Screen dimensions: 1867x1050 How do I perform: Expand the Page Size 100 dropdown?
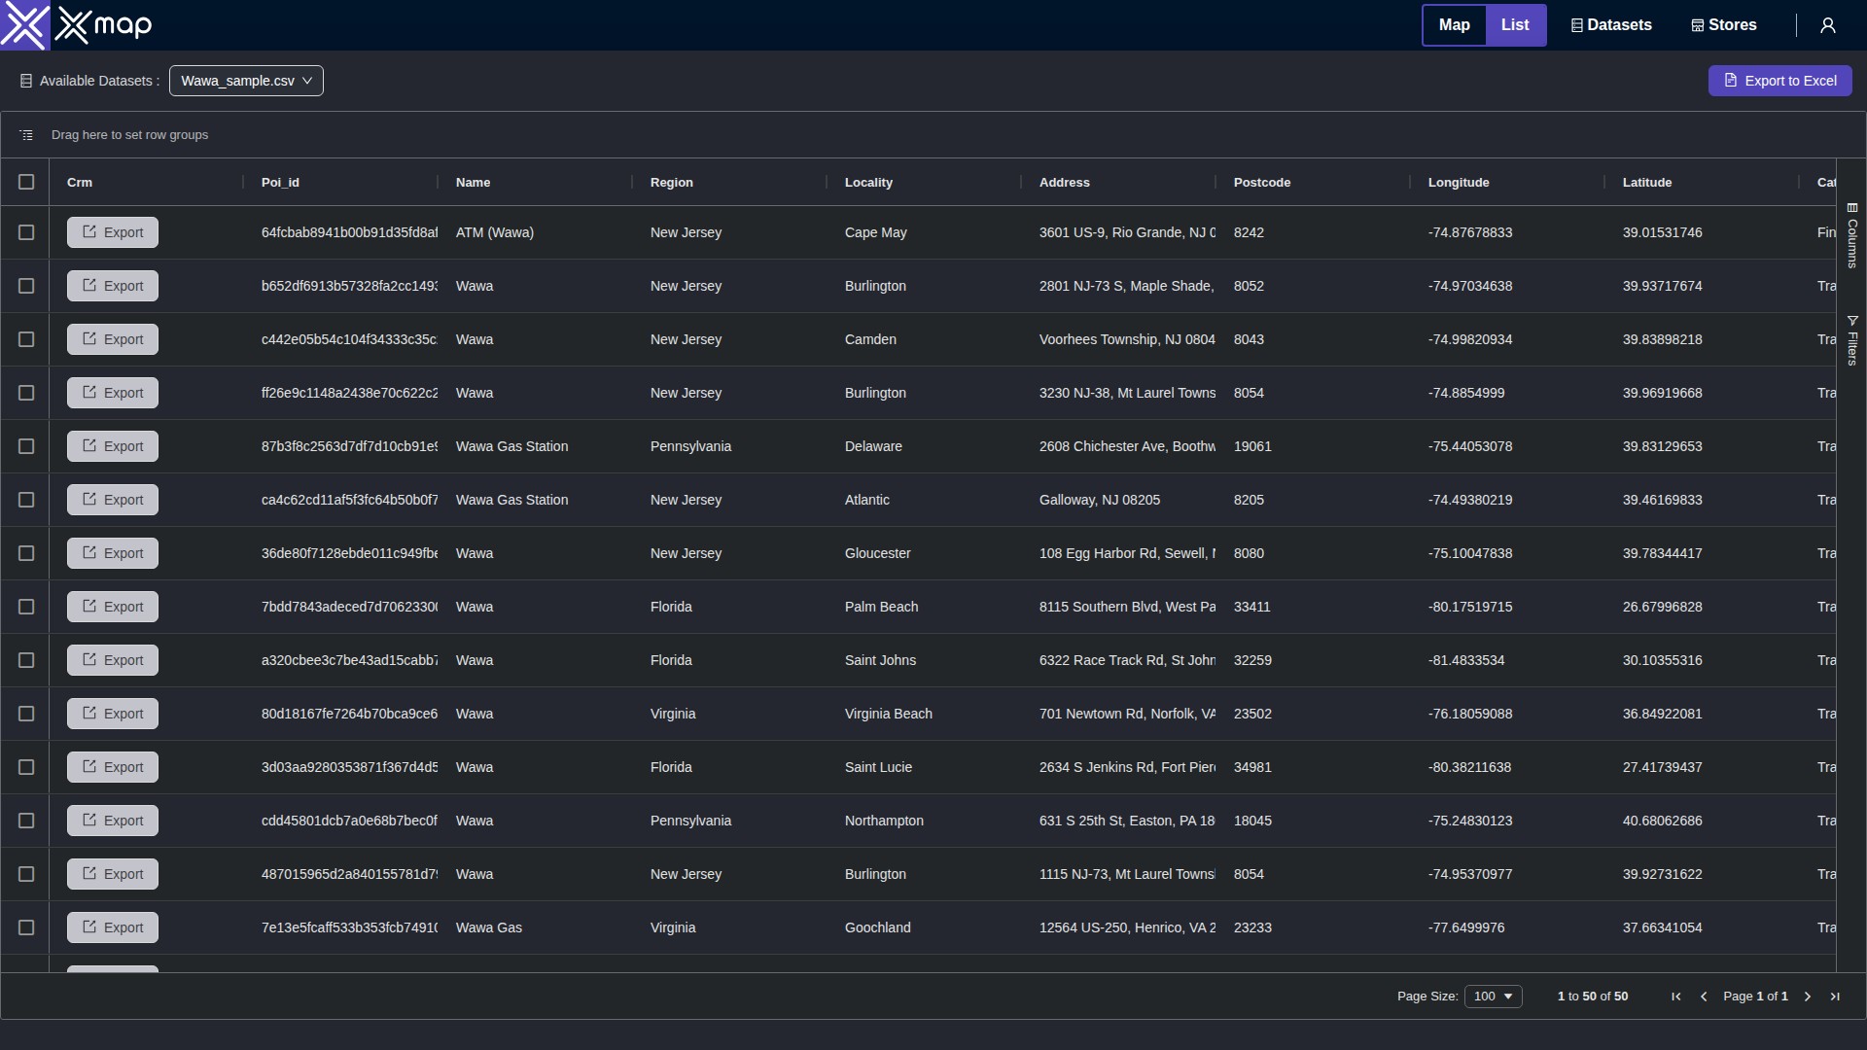point(1493,997)
